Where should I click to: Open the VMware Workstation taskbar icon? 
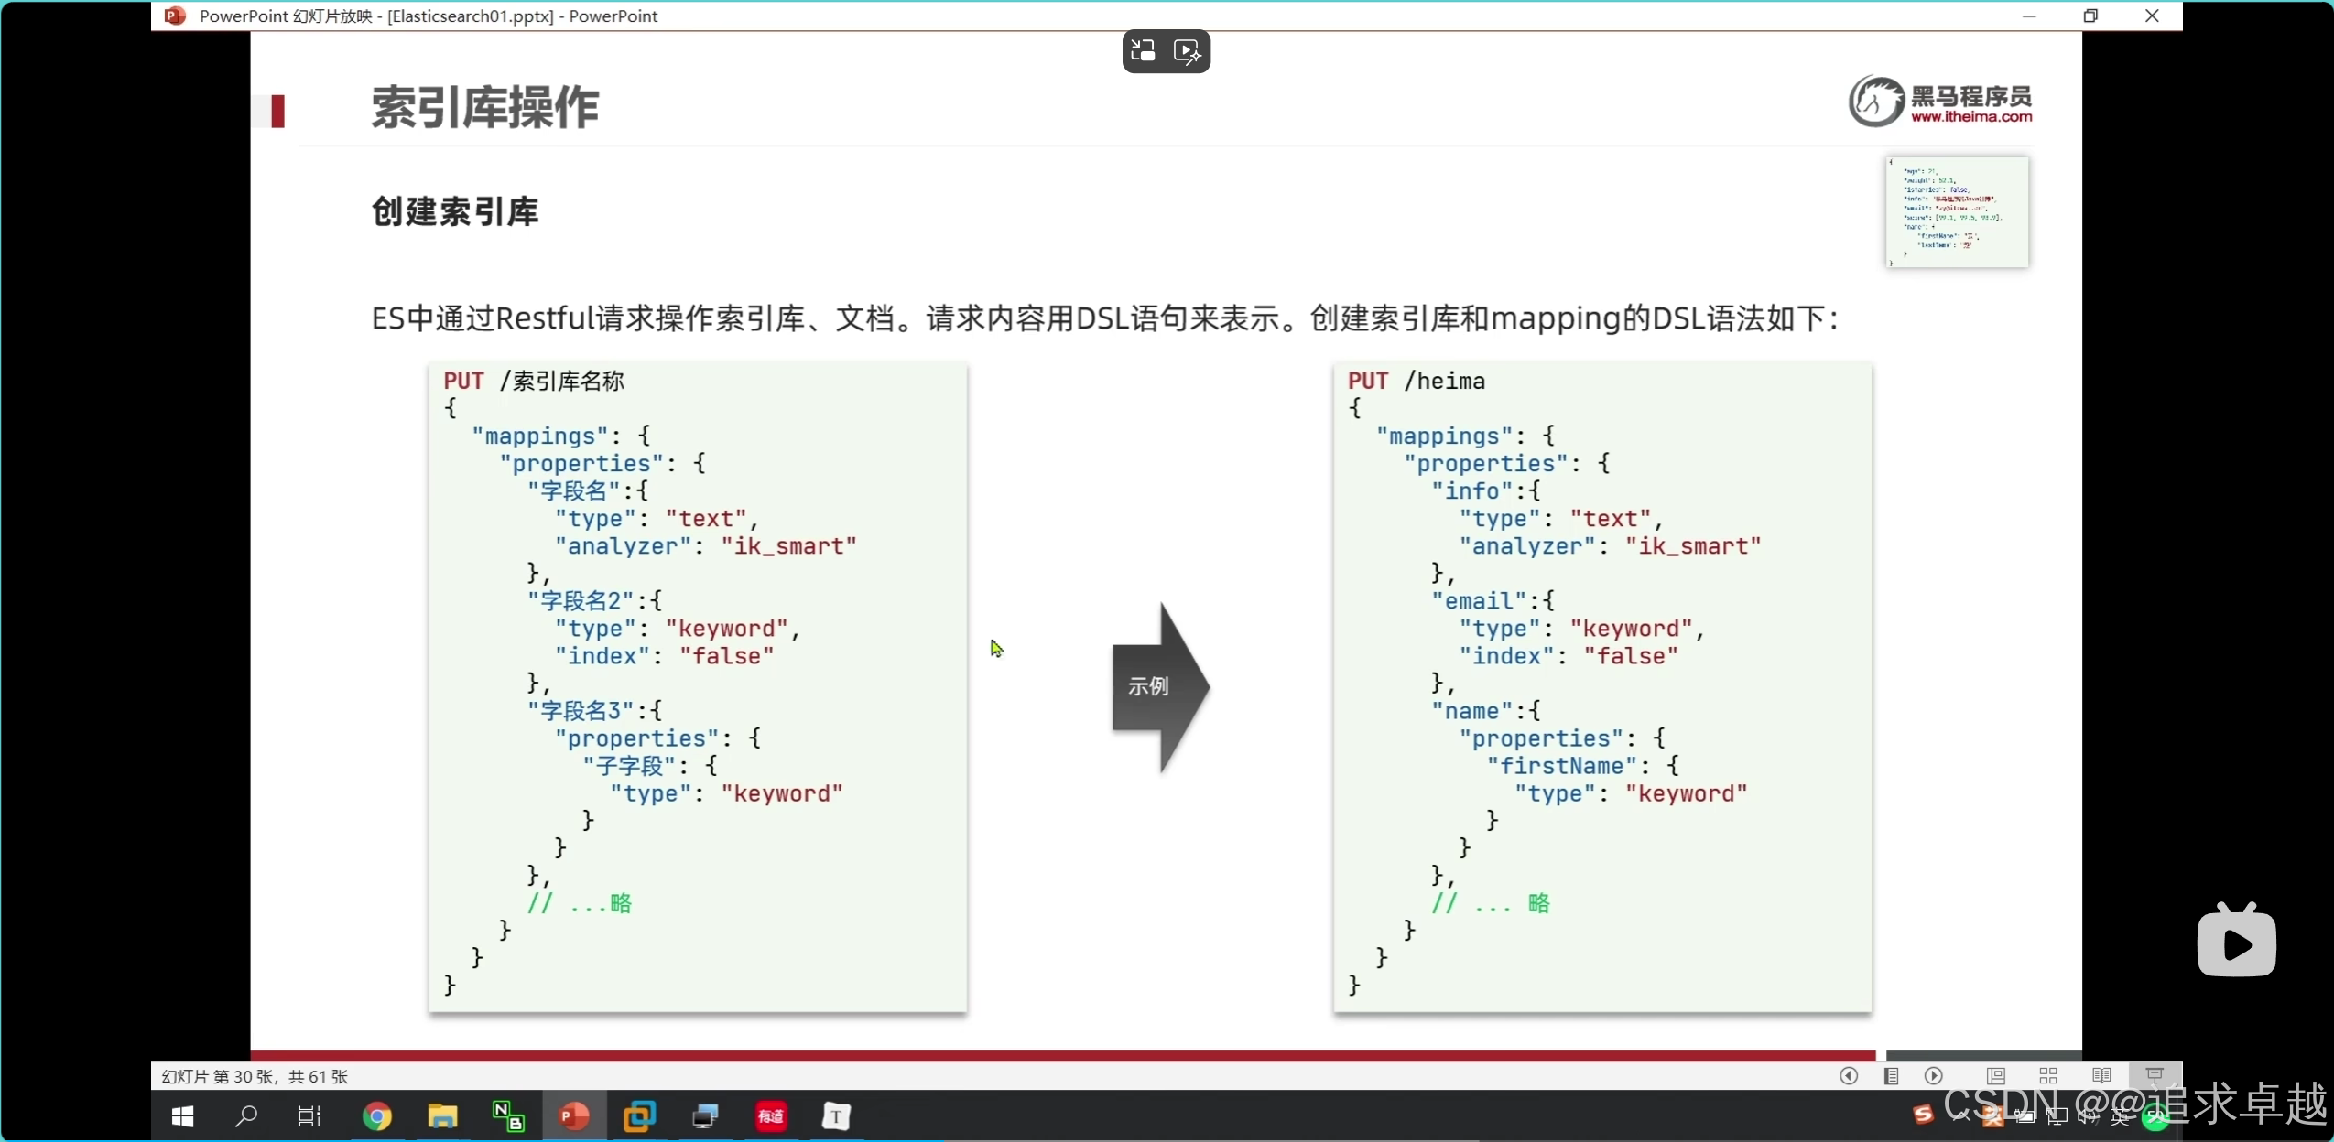639,1116
